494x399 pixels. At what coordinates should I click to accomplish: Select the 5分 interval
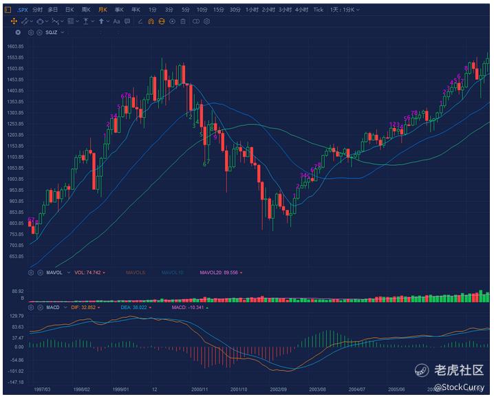186,10
